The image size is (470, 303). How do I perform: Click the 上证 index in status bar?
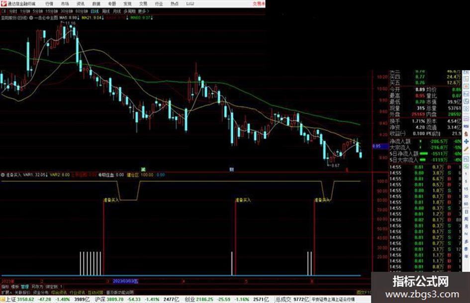(10, 300)
